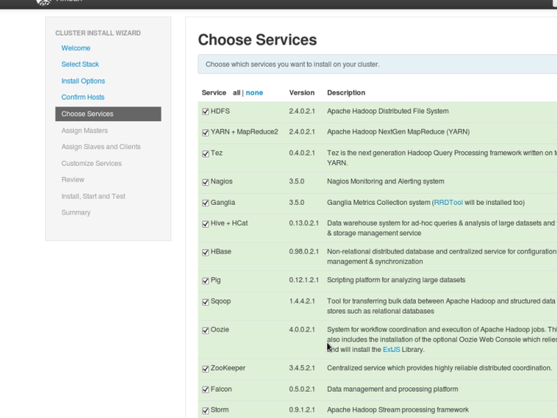Viewport: 557px width, 418px height.
Task: Click the Assign Slaves and Clients step
Action: pyautogui.click(x=101, y=147)
